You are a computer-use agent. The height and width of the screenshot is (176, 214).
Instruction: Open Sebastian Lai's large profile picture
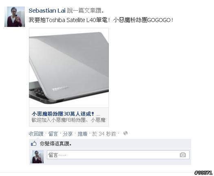15,17
